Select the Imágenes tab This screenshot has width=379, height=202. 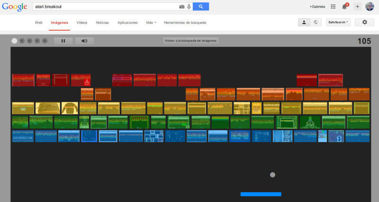[60, 23]
